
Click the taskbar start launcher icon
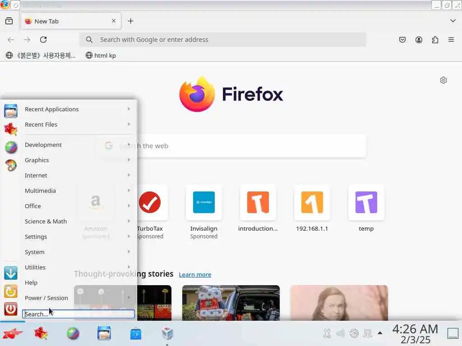[12, 334]
